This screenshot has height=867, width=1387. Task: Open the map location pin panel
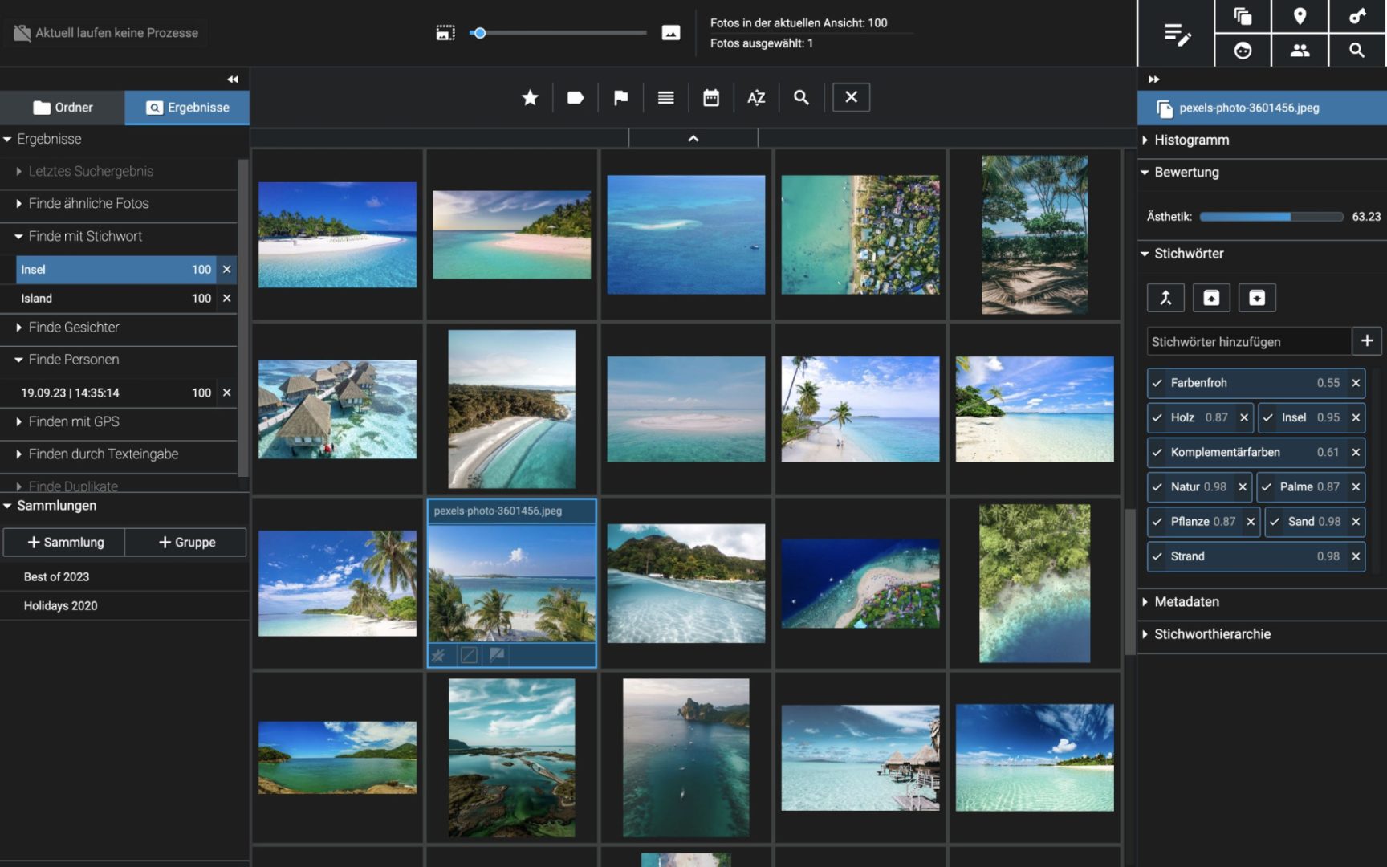tap(1300, 16)
